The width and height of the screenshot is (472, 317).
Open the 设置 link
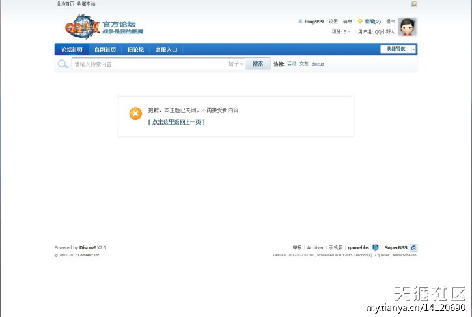[x=333, y=22]
